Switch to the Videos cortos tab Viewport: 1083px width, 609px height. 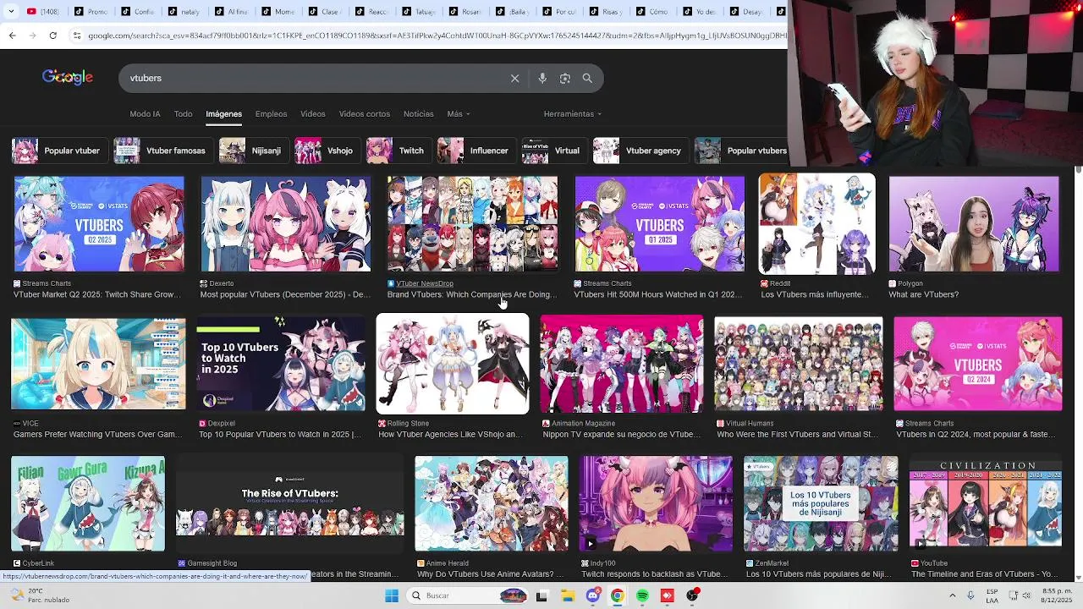[365, 113]
